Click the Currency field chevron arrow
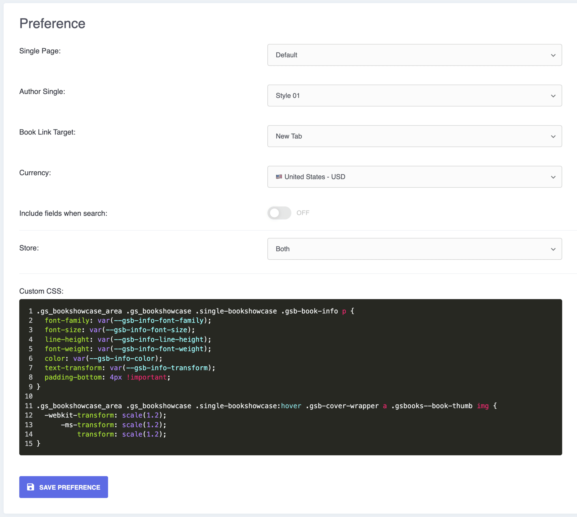This screenshot has width=577, height=517. pos(553,177)
